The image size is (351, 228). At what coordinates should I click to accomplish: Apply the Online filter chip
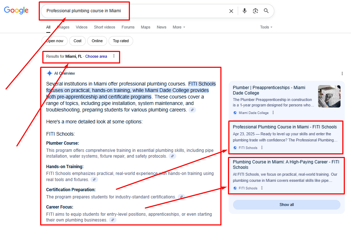tap(97, 41)
